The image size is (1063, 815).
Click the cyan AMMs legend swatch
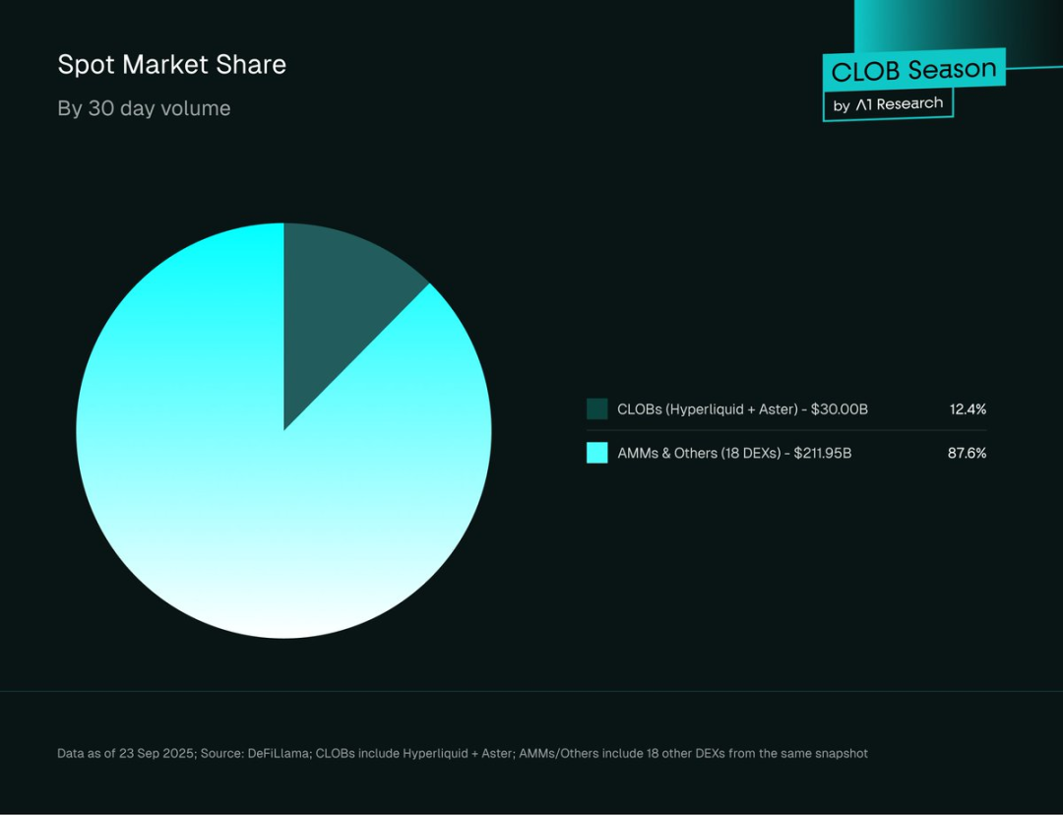[x=597, y=453]
